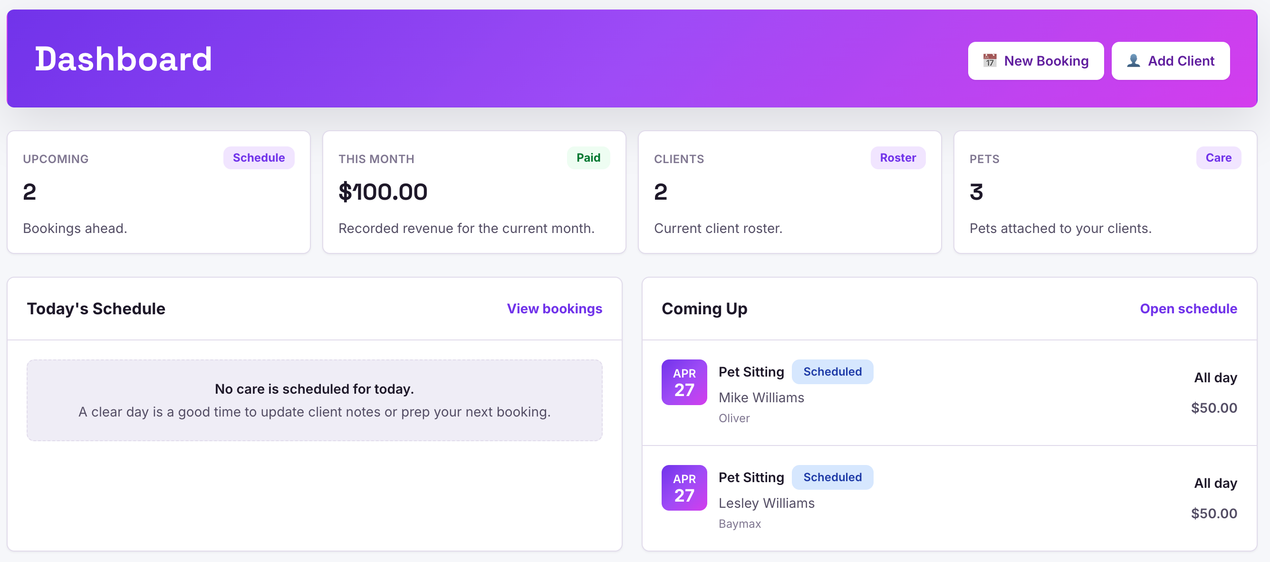Click the pet name Baymax

pyautogui.click(x=739, y=523)
